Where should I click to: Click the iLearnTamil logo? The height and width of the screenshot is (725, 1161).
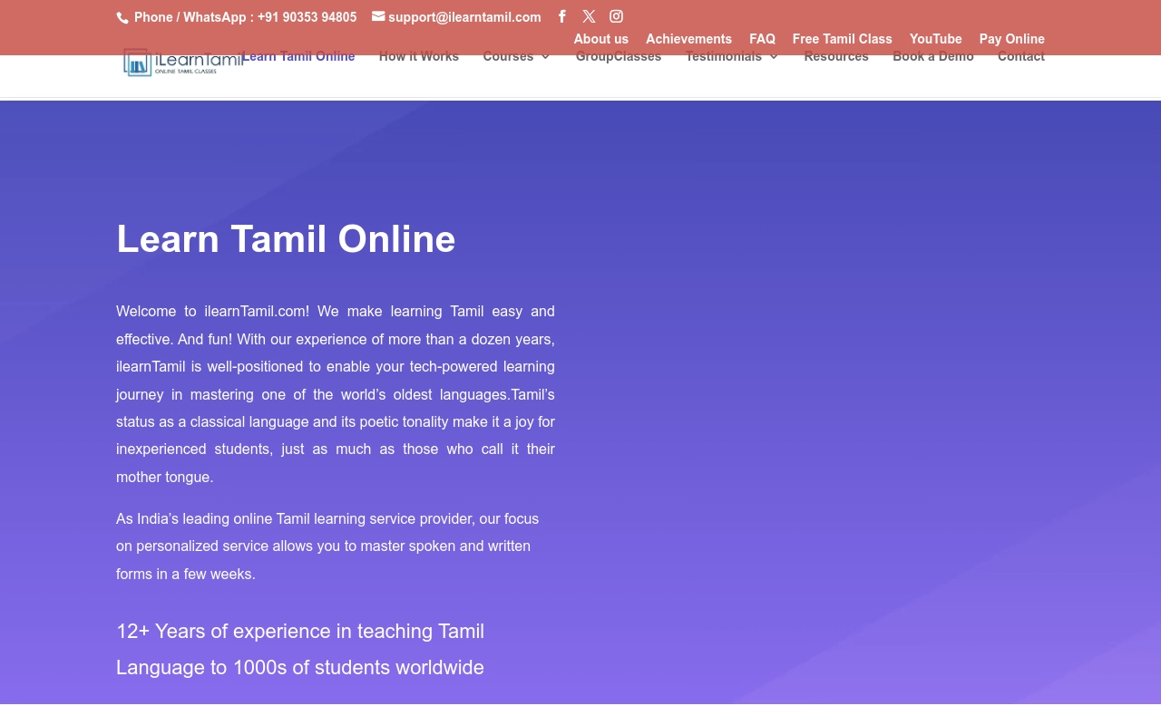coord(183,62)
